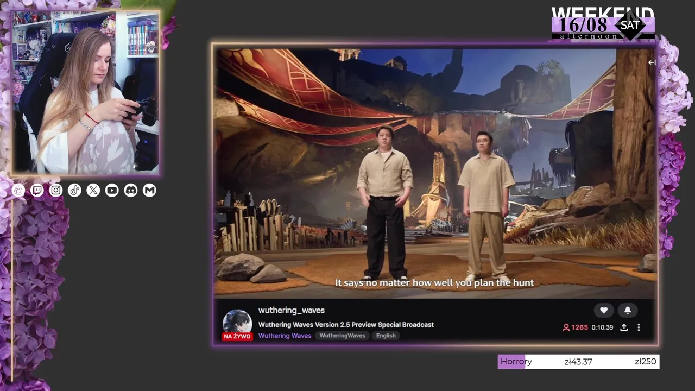Screen dimensions: 695x391
Task: Click the Twitch social icon
Action: click(37, 190)
